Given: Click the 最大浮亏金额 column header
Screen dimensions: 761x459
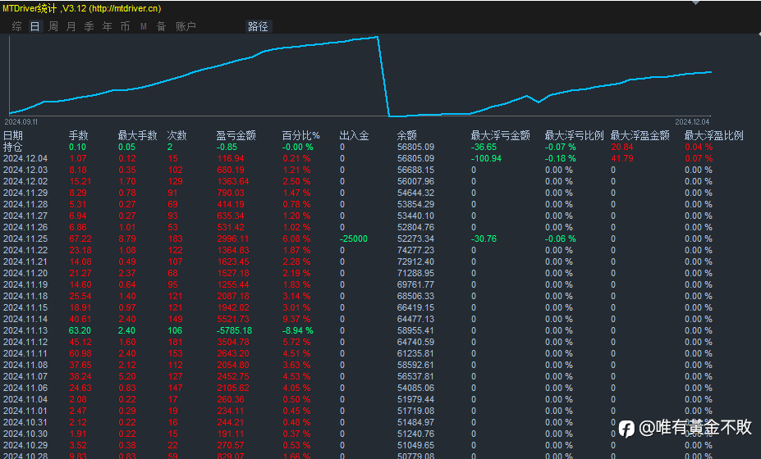Looking at the screenshot, I should [x=500, y=135].
